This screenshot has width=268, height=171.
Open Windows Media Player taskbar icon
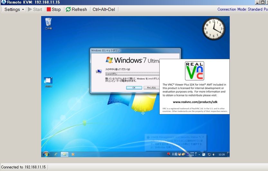tap(73, 154)
